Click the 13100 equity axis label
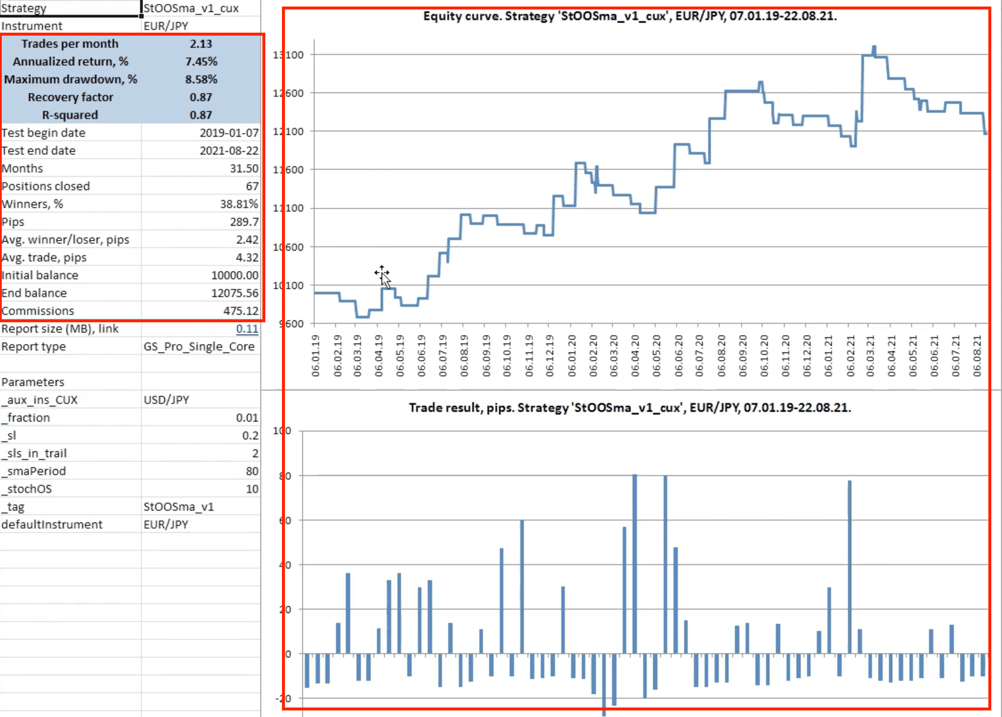Screen dimensions: 1002x717 pos(288,55)
